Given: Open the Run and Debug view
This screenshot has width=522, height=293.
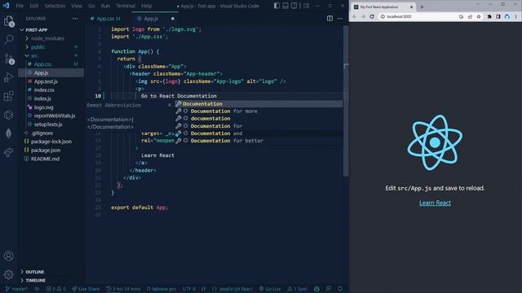Looking at the screenshot, I should tap(9, 77).
